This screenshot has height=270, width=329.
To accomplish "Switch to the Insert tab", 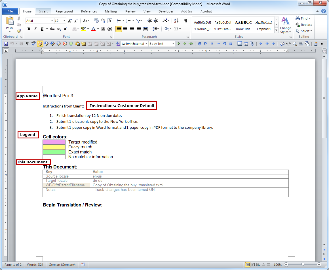I will click(43, 11).
